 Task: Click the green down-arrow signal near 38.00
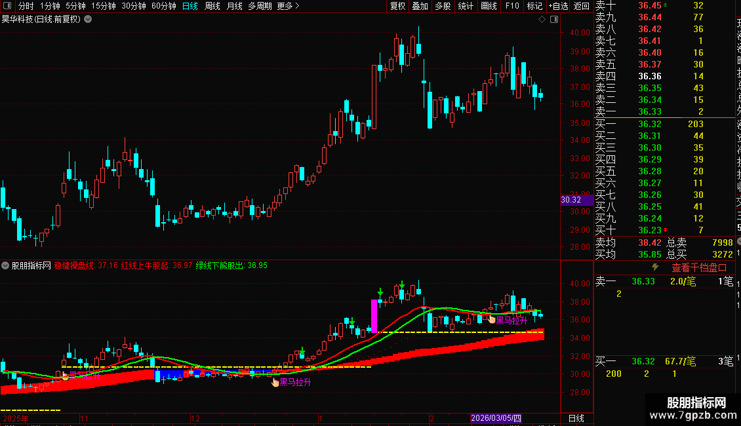[x=380, y=292]
